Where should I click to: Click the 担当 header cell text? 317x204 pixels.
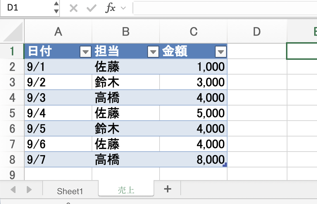click(107, 51)
